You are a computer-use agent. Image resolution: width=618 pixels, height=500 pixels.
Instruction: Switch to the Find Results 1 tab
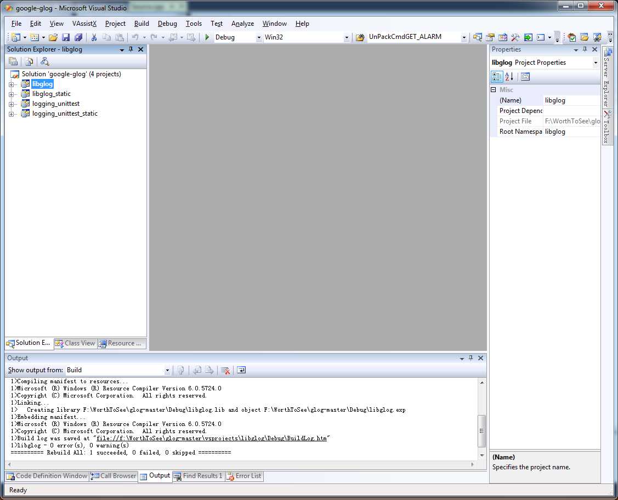pos(198,476)
